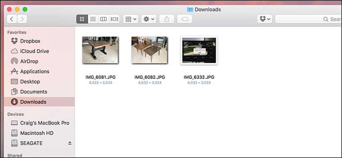Viewport: 342px width, 158px height.
Task: Click the IMG_6081.JPG file name
Action: pos(101,77)
